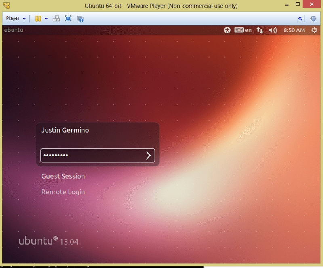The image size is (323, 268).
Task: Choose Guest Session login option
Action: tap(63, 176)
